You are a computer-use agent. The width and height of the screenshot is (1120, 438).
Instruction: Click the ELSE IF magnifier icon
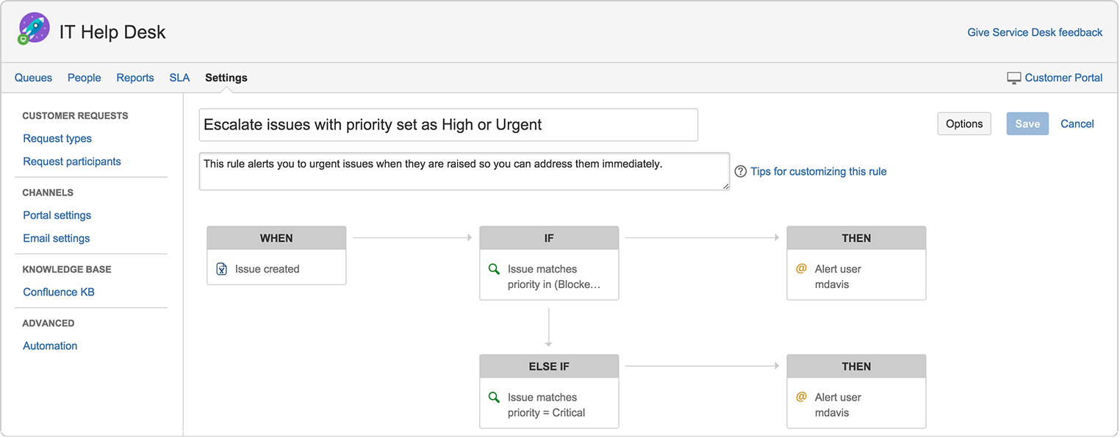point(495,398)
